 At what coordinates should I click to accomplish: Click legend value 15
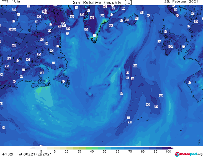coord(54,151)
